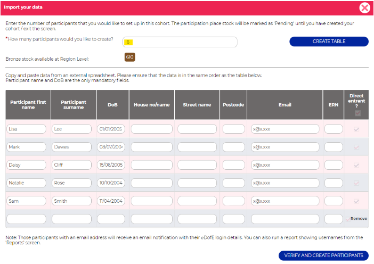Click first name field containing Lisa
This screenshot has height=264, width=374.
pos(27,129)
